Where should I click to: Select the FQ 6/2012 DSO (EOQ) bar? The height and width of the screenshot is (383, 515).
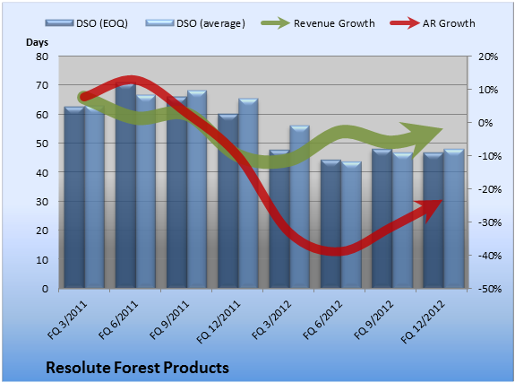(330, 224)
